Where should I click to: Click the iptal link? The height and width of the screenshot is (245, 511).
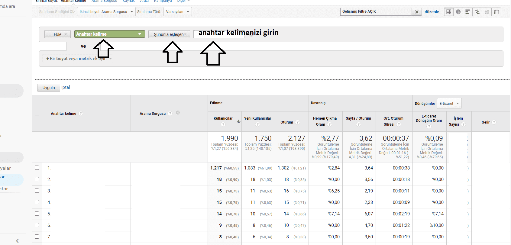point(66,87)
